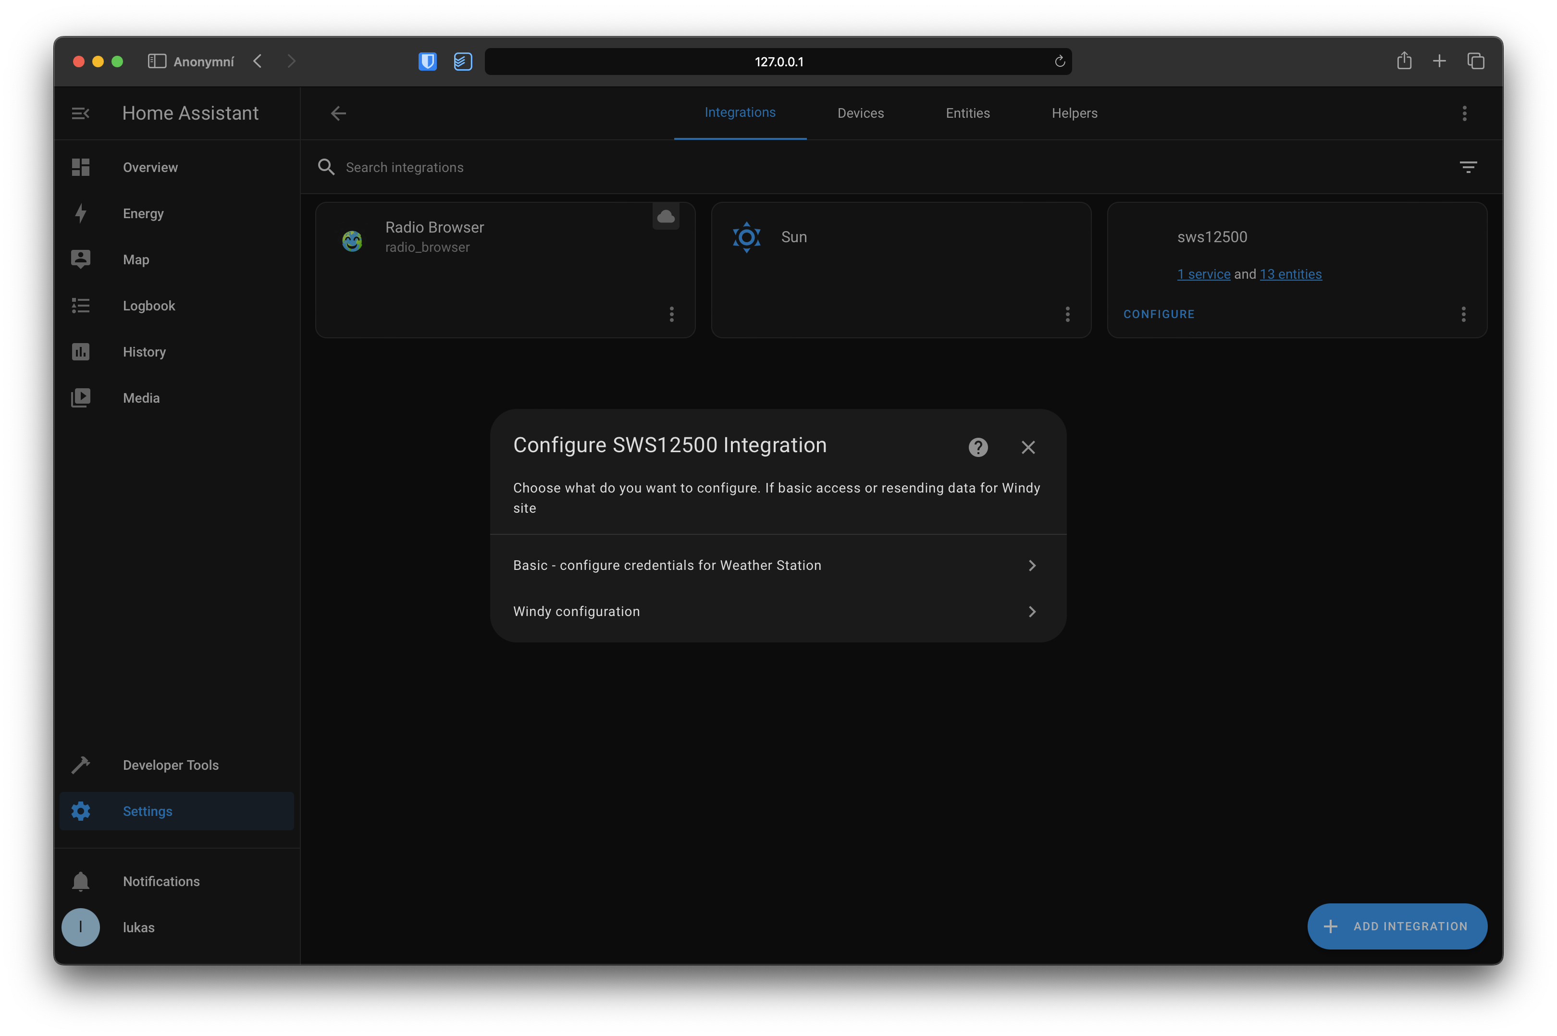Click the CONFIGURE link on sws12500 card

(1159, 314)
